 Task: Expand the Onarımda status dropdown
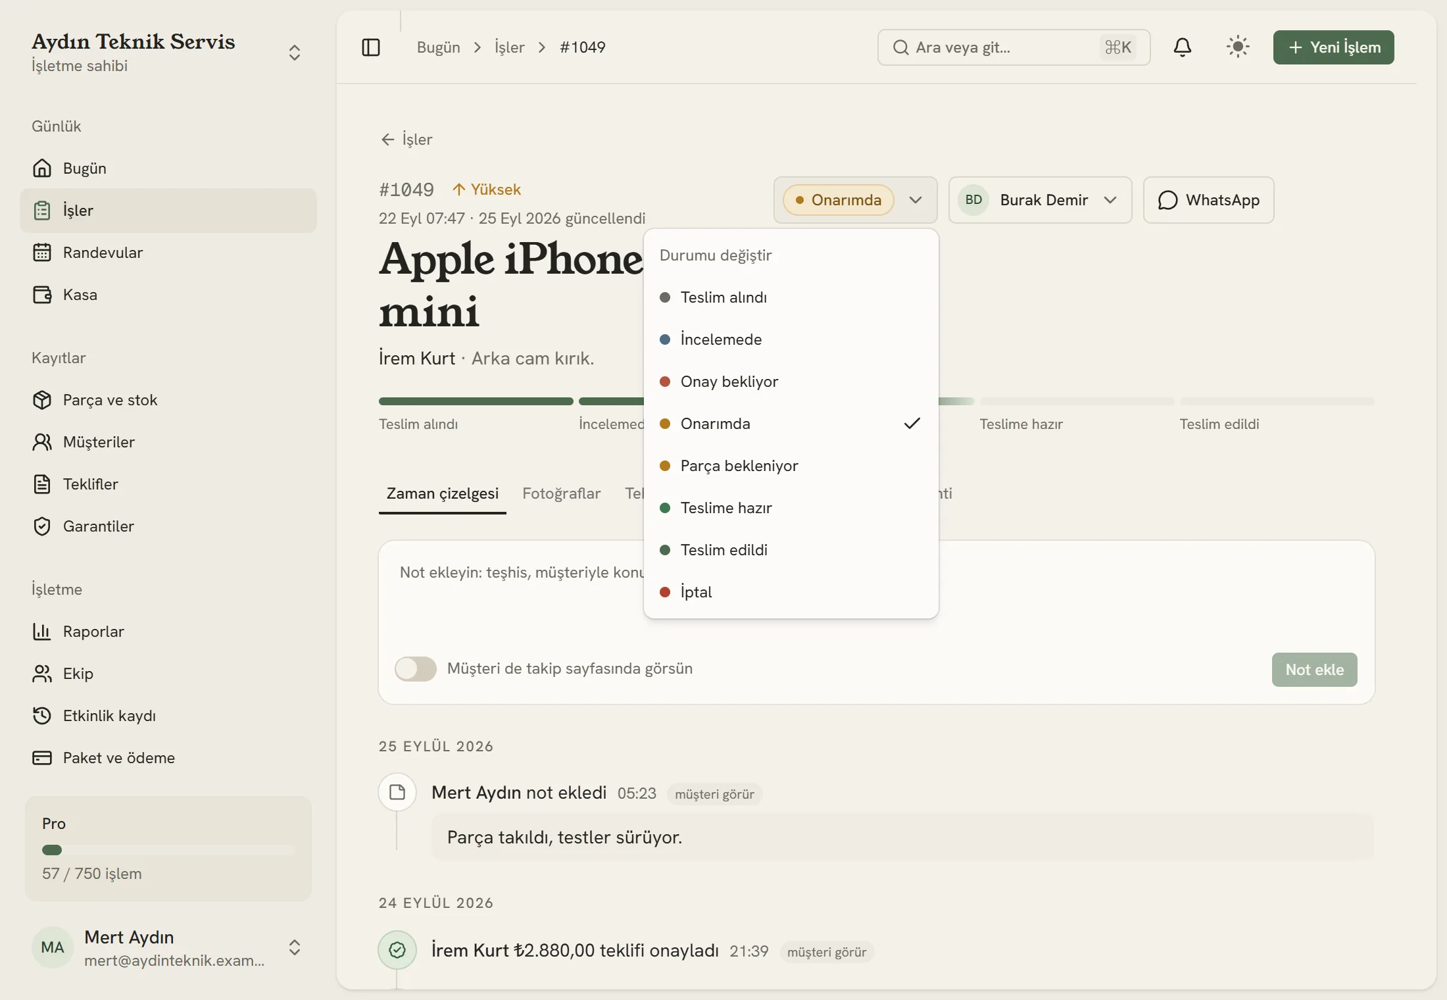click(x=856, y=200)
